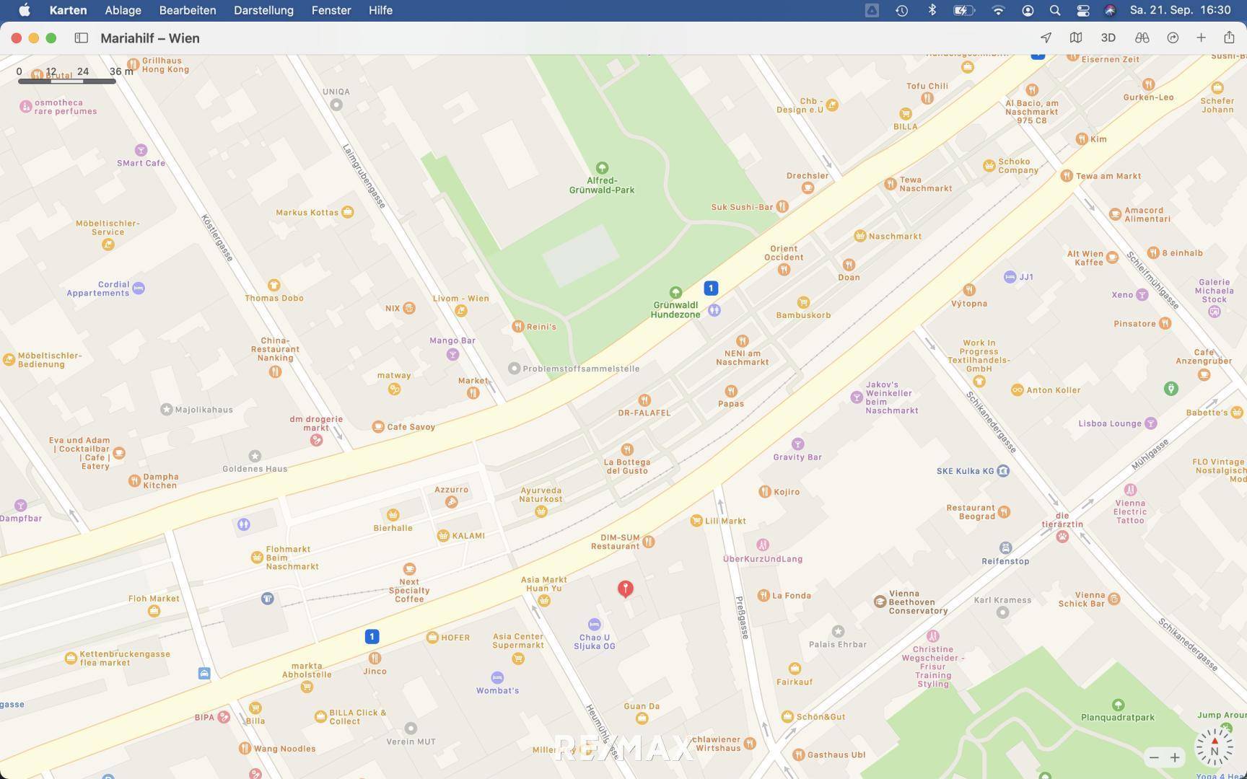Select the Markus Kottas shop pin
The height and width of the screenshot is (779, 1247).
[x=347, y=212]
